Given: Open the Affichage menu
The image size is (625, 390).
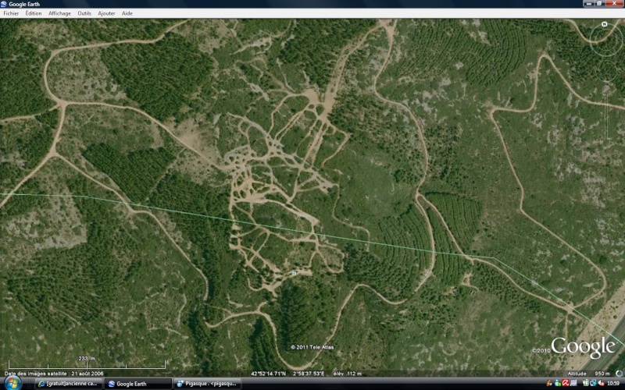Looking at the screenshot, I should pyautogui.click(x=59, y=13).
